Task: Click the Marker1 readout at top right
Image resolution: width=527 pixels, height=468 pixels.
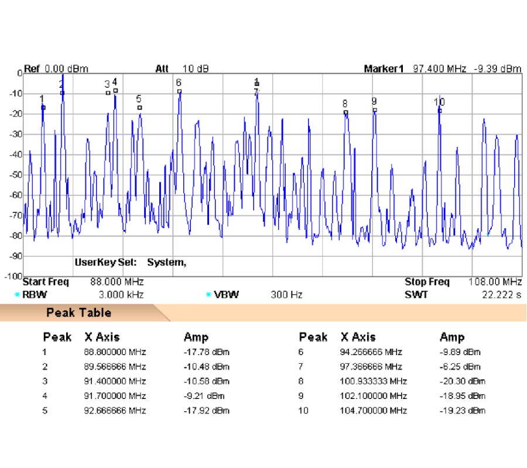Action: [442, 69]
